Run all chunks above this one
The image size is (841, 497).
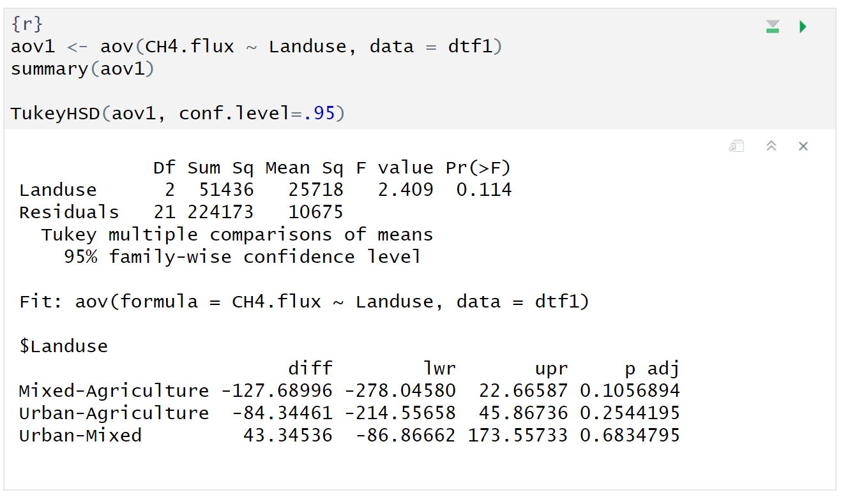pos(773,27)
